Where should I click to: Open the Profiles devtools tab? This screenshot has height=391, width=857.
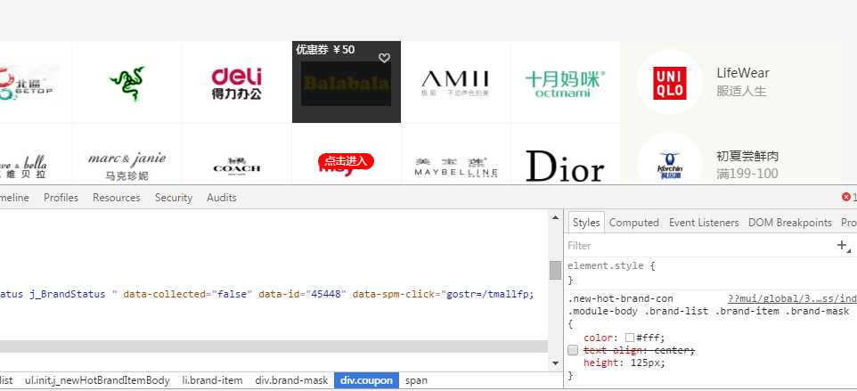click(61, 198)
